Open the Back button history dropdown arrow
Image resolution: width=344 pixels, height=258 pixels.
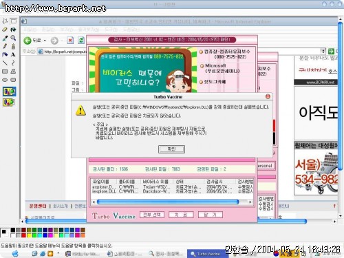click(x=45, y=41)
